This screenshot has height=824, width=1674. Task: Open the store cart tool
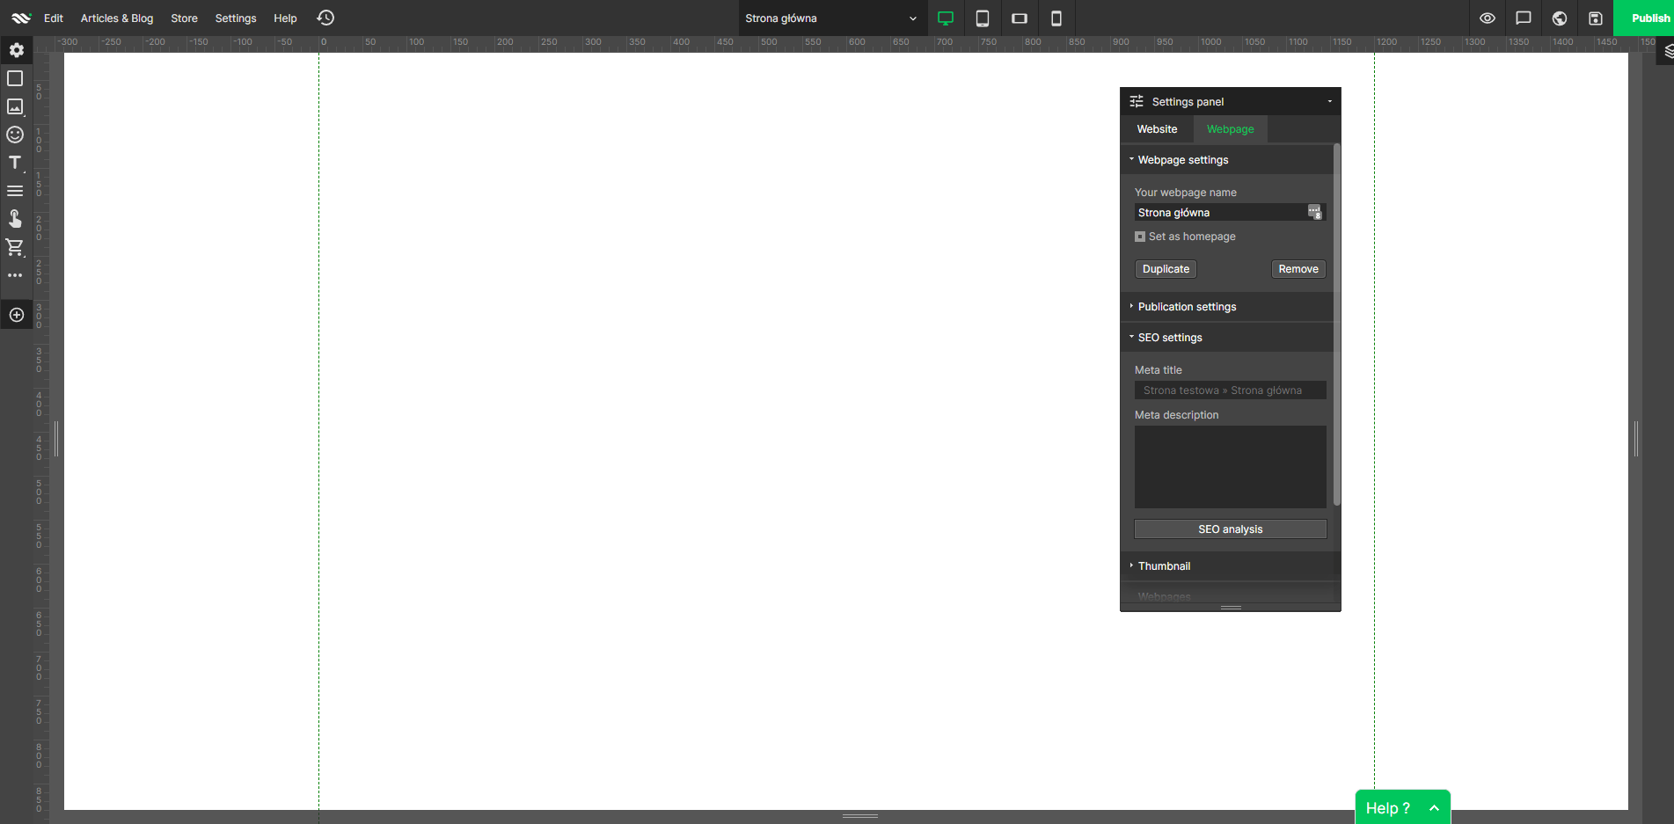[15, 247]
